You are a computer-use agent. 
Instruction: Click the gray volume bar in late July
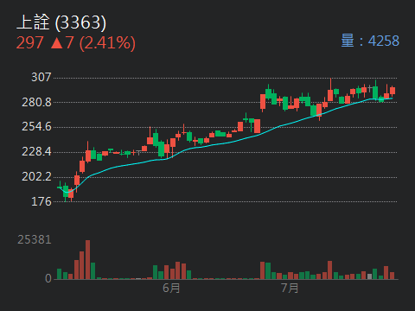(369, 276)
